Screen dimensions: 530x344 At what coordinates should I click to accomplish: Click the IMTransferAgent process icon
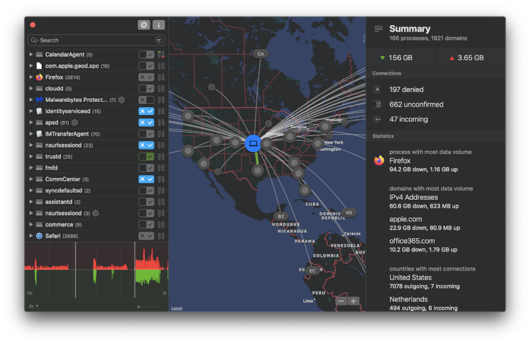tap(39, 134)
